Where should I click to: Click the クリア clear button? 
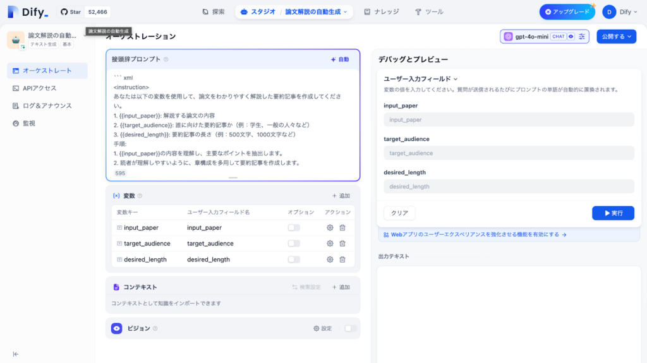(x=399, y=213)
